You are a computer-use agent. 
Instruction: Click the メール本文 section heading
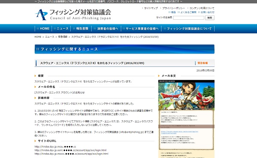(x=169, y=76)
